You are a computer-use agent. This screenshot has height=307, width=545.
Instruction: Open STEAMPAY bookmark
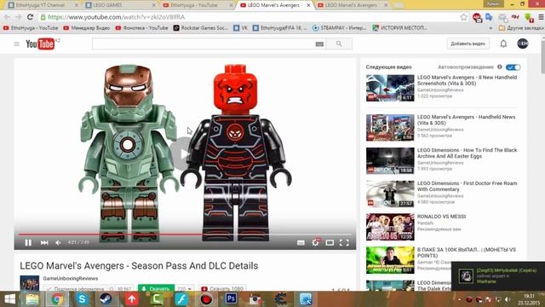point(339,28)
